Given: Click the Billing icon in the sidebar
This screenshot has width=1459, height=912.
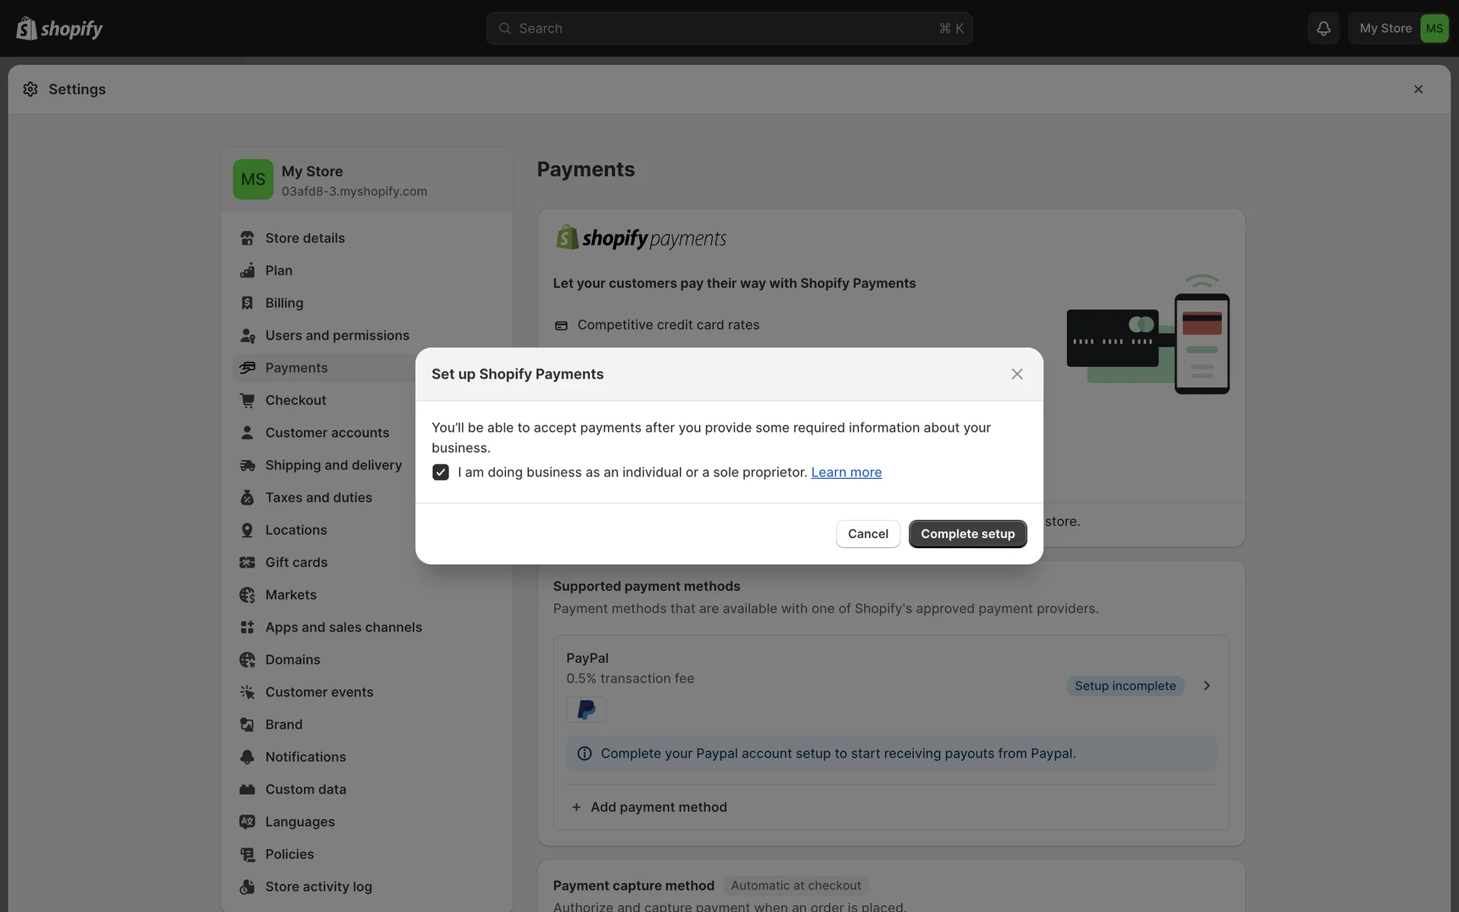Looking at the screenshot, I should click(x=247, y=302).
